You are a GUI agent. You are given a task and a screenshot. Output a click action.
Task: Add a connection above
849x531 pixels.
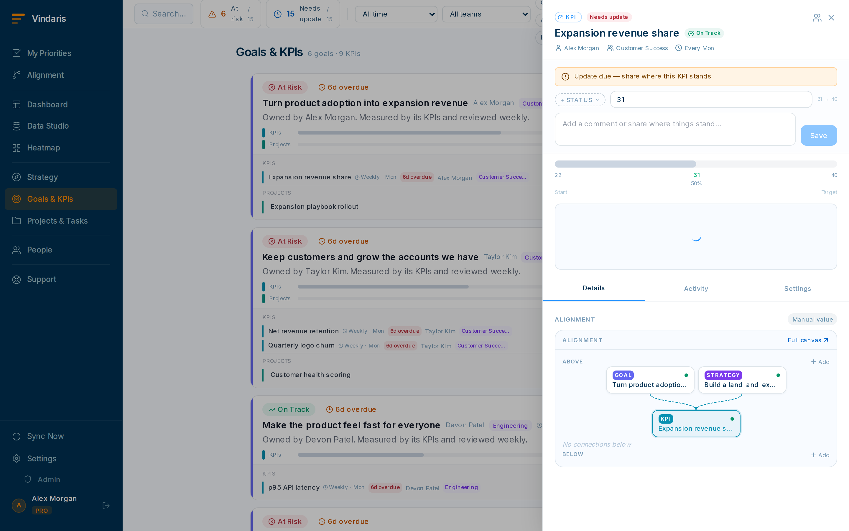[820, 362]
